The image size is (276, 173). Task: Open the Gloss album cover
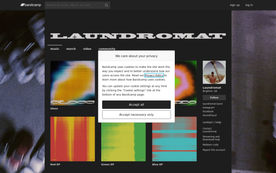click(x=73, y=83)
